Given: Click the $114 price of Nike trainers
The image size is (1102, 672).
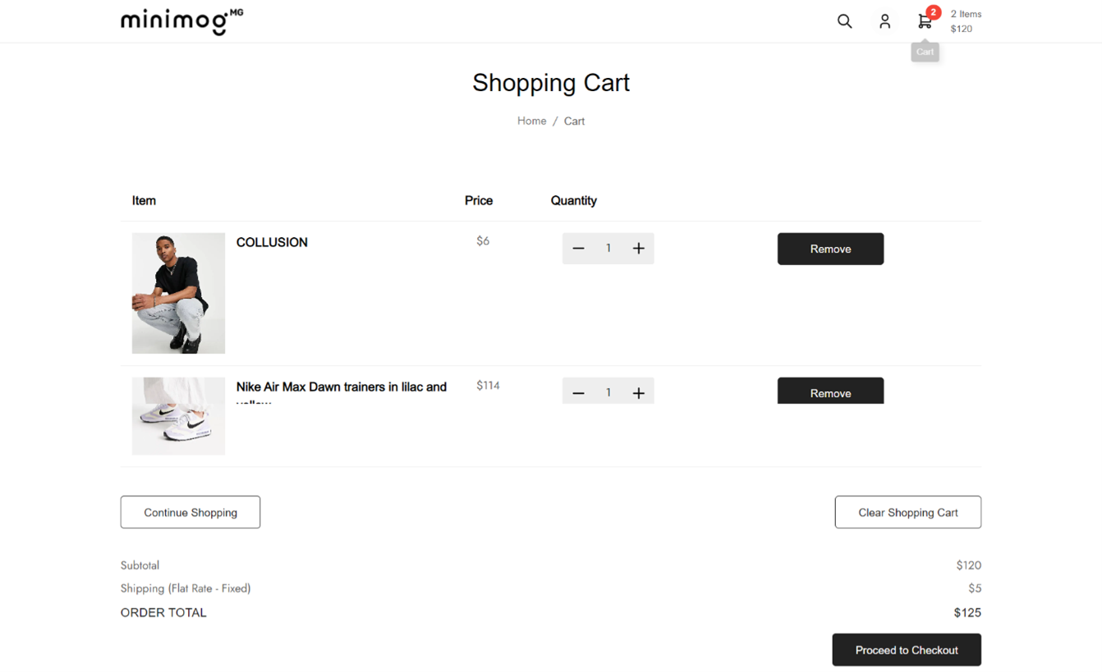Looking at the screenshot, I should [x=488, y=386].
